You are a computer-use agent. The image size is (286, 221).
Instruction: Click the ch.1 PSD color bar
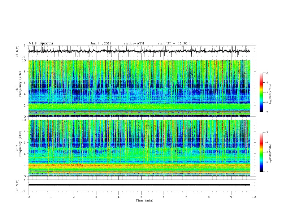coord(261,92)
